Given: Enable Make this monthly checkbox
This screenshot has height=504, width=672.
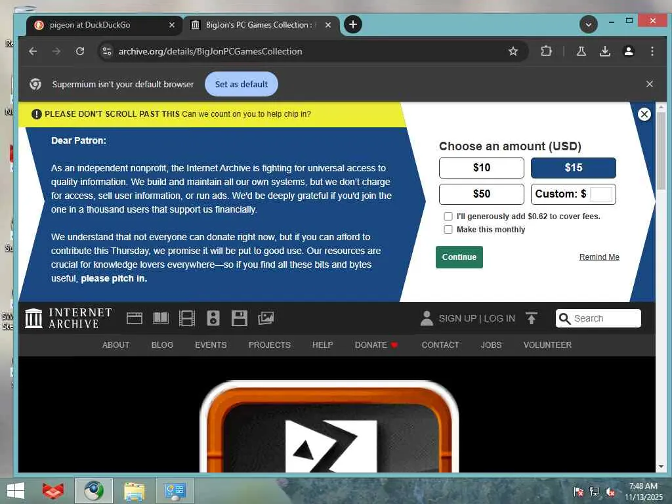Looking at the screenshot, I should (448, 229).
